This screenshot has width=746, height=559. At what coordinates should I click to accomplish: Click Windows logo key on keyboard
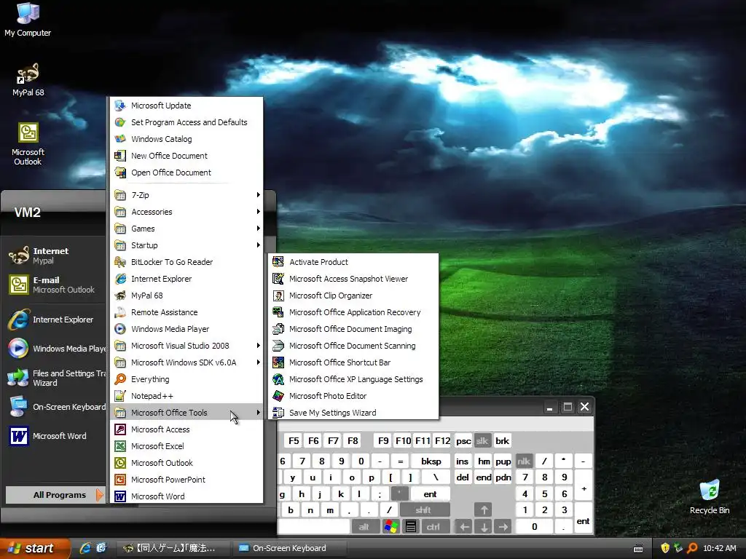pyautogui.click(x=391, y=526)
